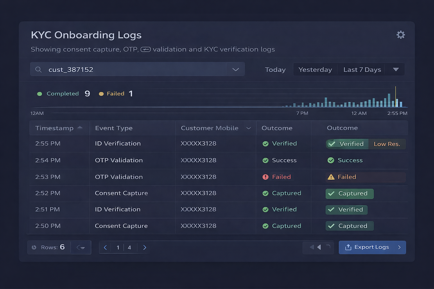Toggle the Failed legend filter

pos(112,94)
